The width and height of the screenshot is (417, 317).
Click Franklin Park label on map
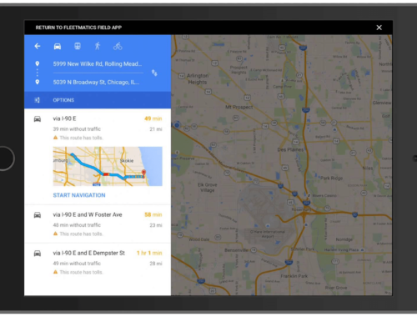tap(294, 276)
